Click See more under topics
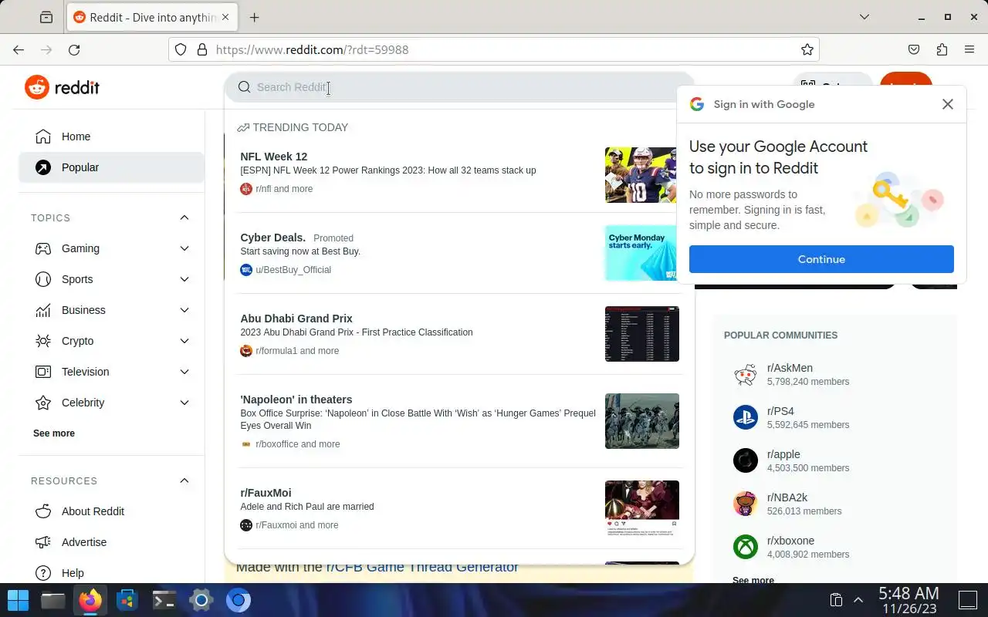The height and width of the screenshot is (617, 988). (x=54, y=433)
